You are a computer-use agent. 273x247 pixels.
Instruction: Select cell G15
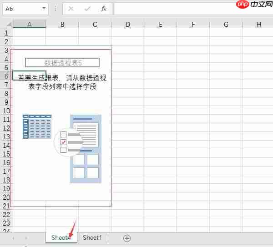pyautogui.click(x=226, y=154)
